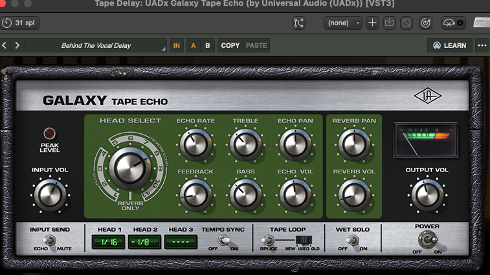The image size is (490, 275).
Task: Open the three-dots more options menu
Action: [x=482, y=45]
